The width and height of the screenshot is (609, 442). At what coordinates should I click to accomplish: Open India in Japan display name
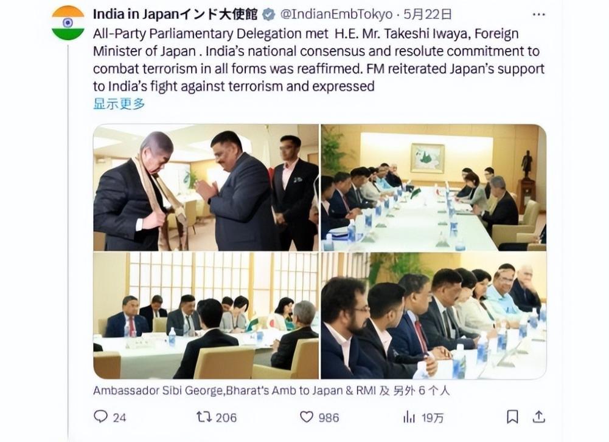pyautogui.click(x=175, y=15)
